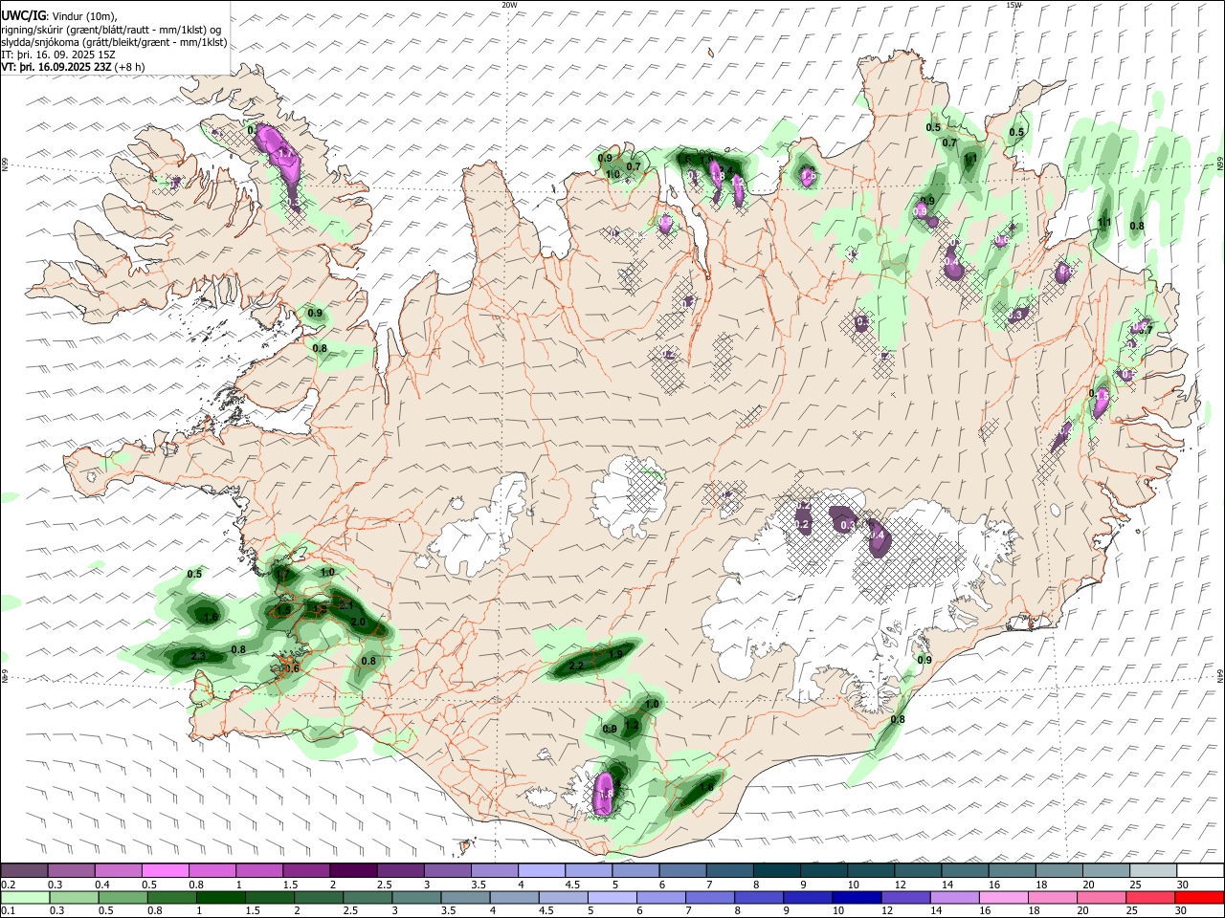Screen dimensions: 1225x918
Task: Pick the red 25–30 rain legend swatch
Action: 1151,897
